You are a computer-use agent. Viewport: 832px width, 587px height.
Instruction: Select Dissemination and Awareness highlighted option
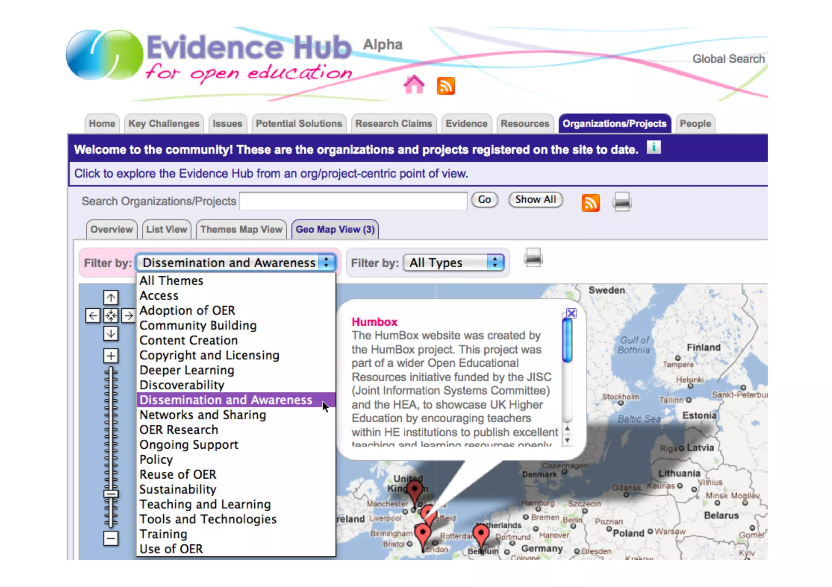point(236,400)
